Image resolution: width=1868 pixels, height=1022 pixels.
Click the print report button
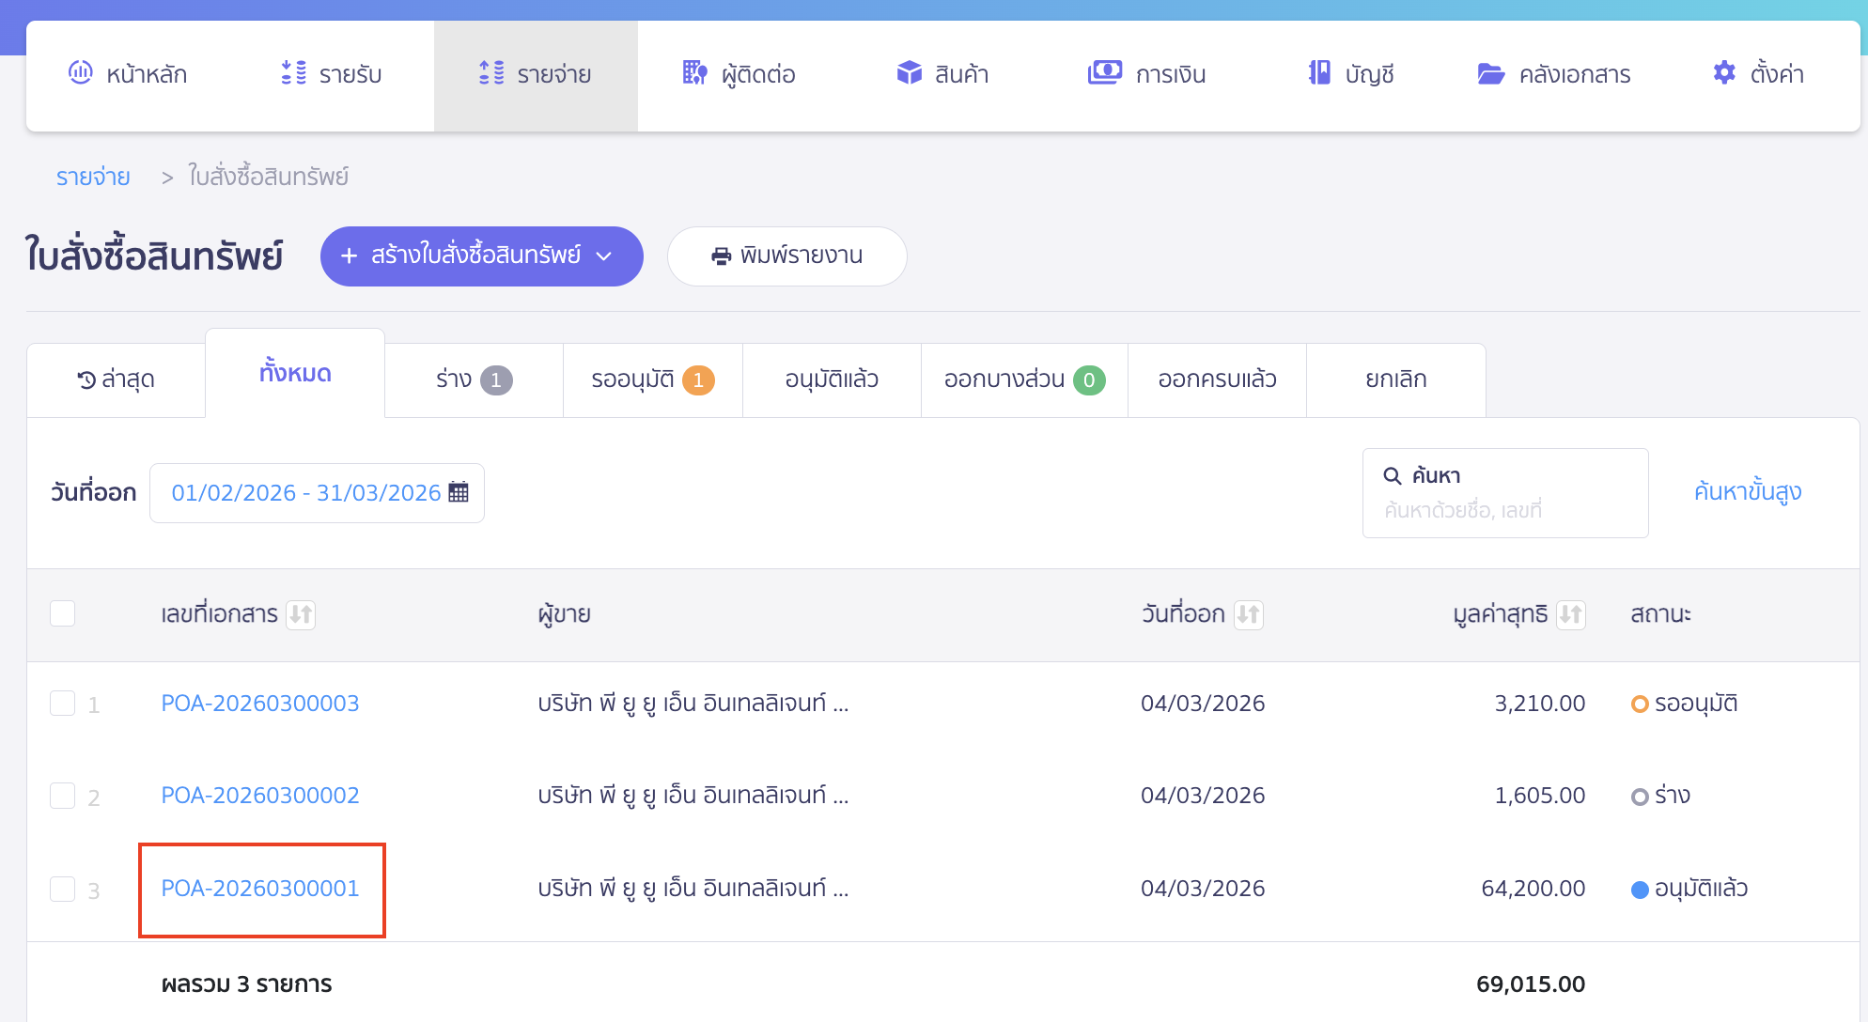click(786, 255)
